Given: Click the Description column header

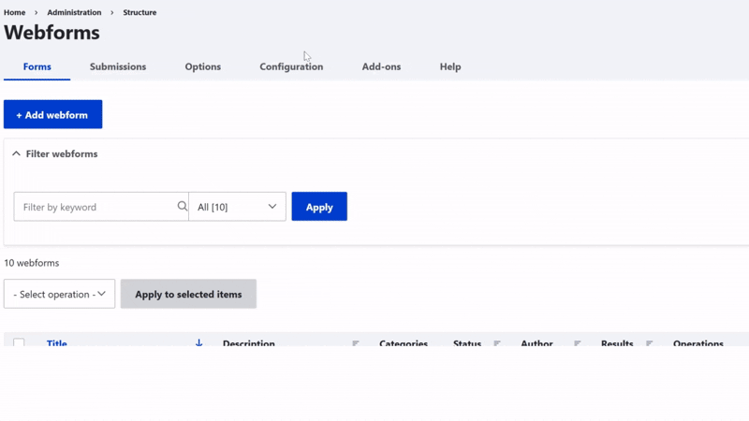Looking at the screenshot, I should pyautogui.click(x=249, y=342).
